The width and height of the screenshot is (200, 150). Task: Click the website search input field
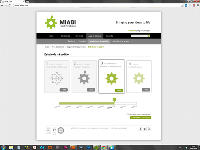pos(139,36)
